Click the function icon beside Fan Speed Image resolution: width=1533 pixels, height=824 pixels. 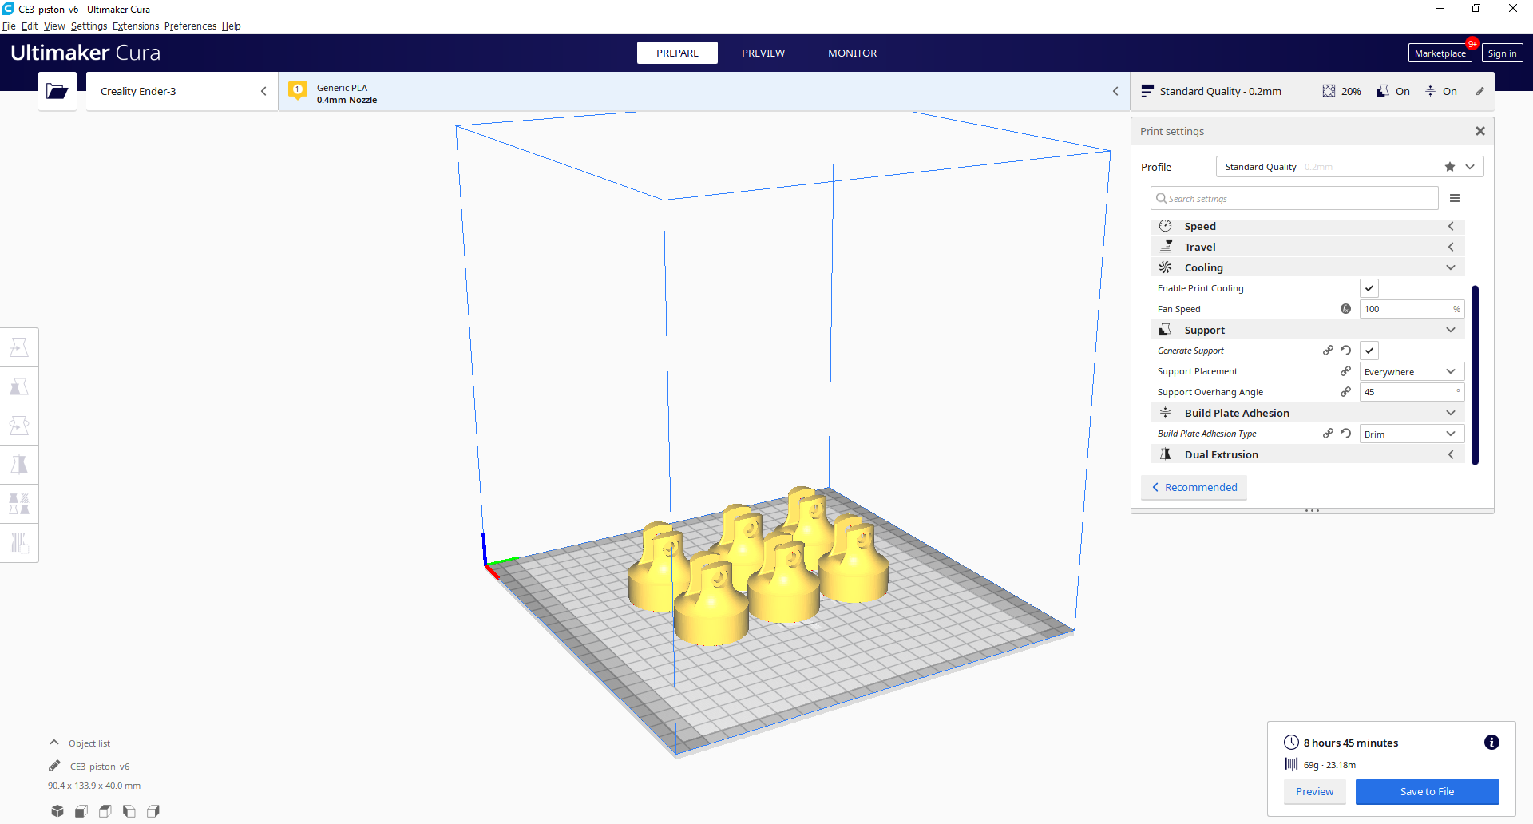(1346, 309)
